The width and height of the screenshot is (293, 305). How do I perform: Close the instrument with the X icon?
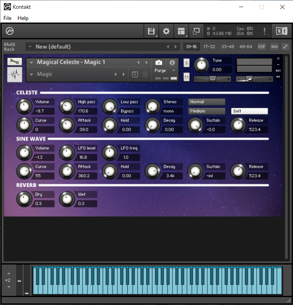point(278,58)
